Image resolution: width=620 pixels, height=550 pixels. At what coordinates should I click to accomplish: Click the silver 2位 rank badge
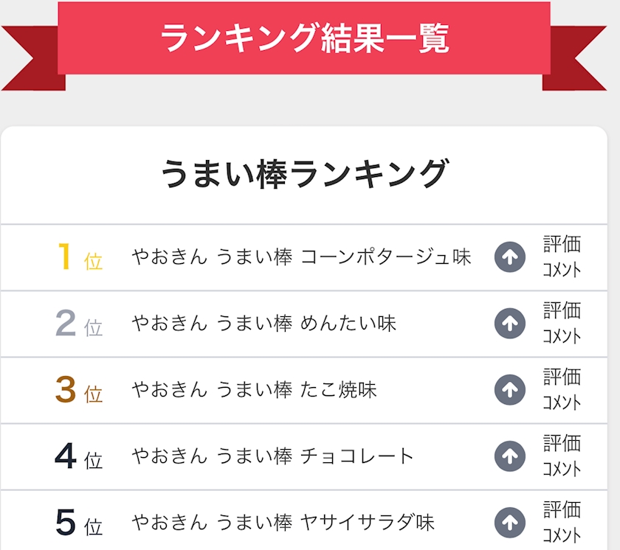point(78,324)
